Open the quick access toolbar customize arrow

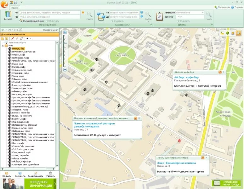coord(21,3)
